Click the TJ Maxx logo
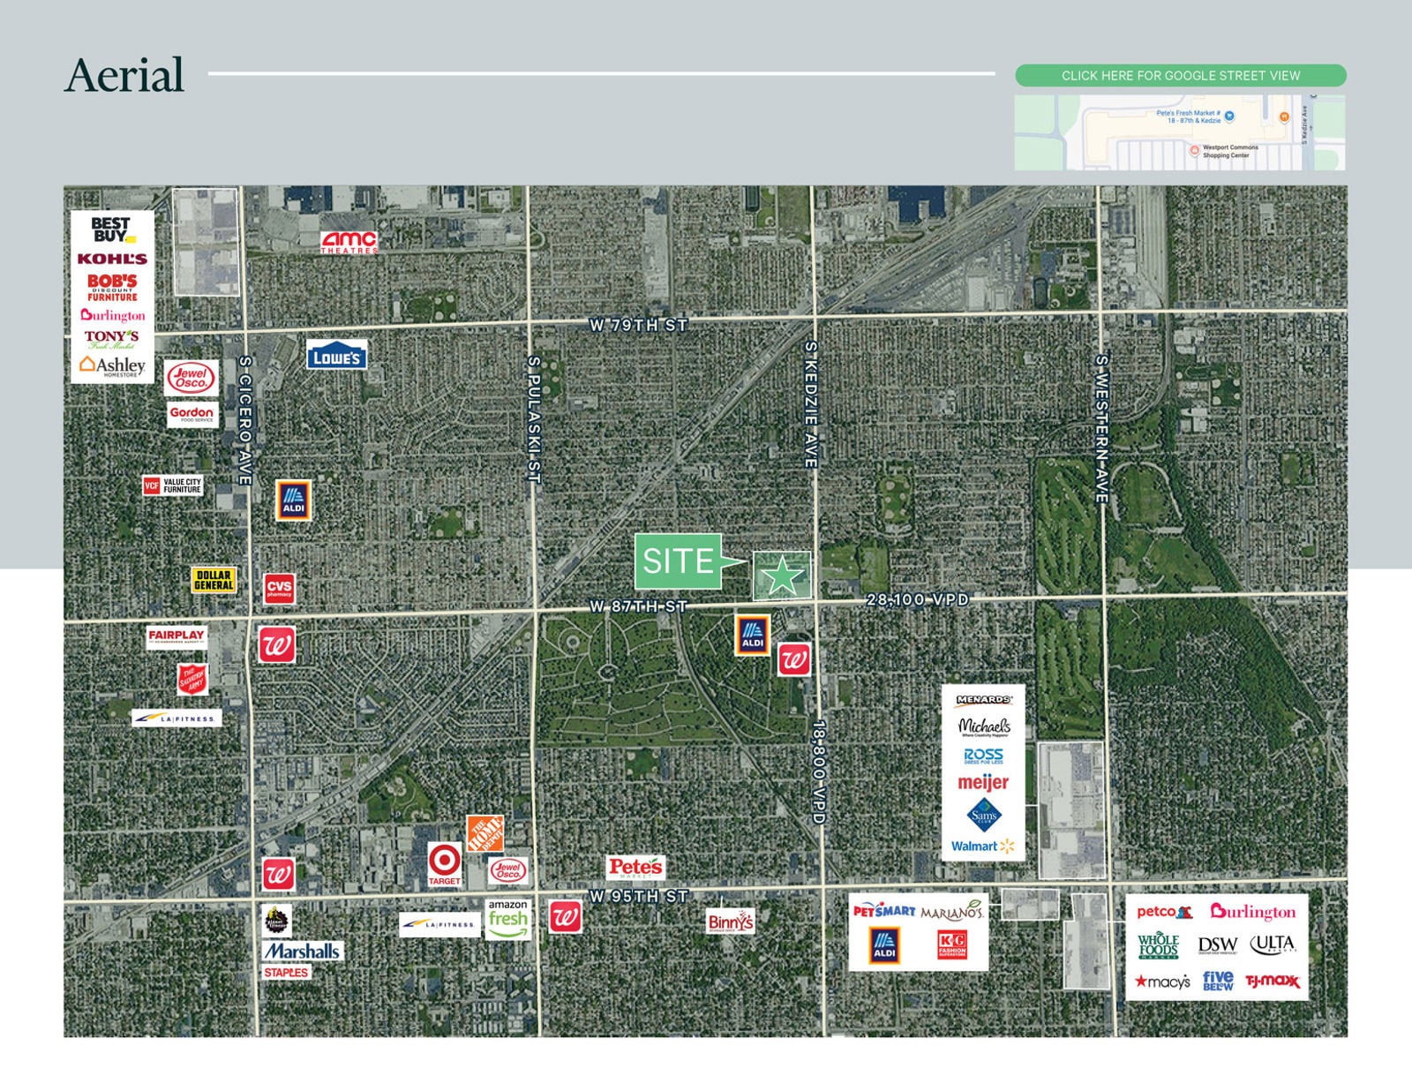 1273,982
